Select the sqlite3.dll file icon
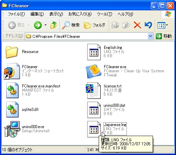Viewport: 176px width, 155px height. click(x=12, y=110)
